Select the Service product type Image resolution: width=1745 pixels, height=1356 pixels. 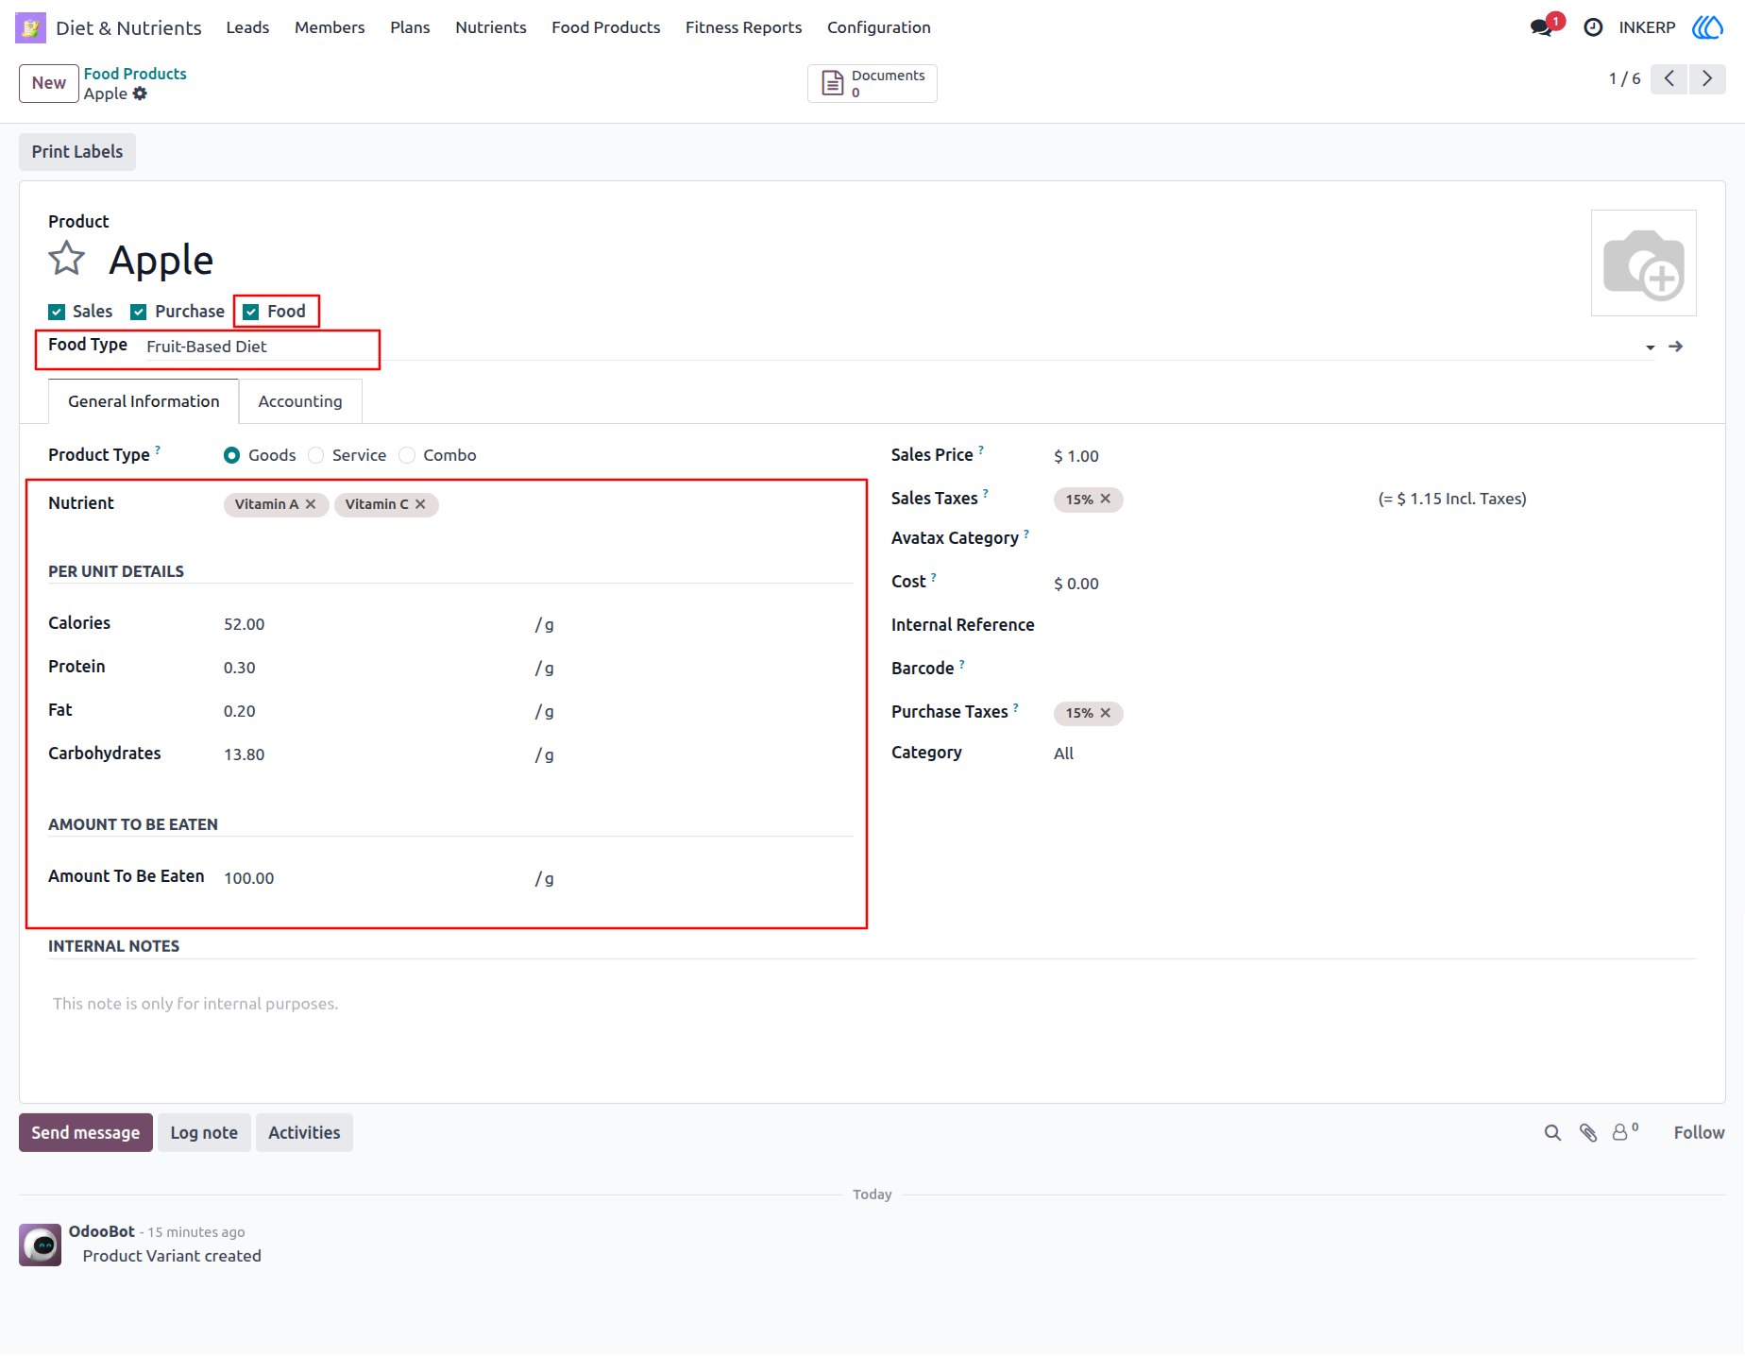coord(316,455)
